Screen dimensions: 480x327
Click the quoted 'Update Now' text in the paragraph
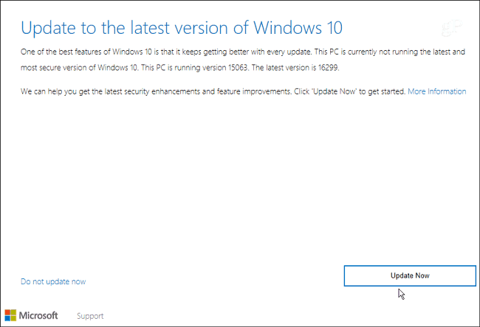(335, 91)
